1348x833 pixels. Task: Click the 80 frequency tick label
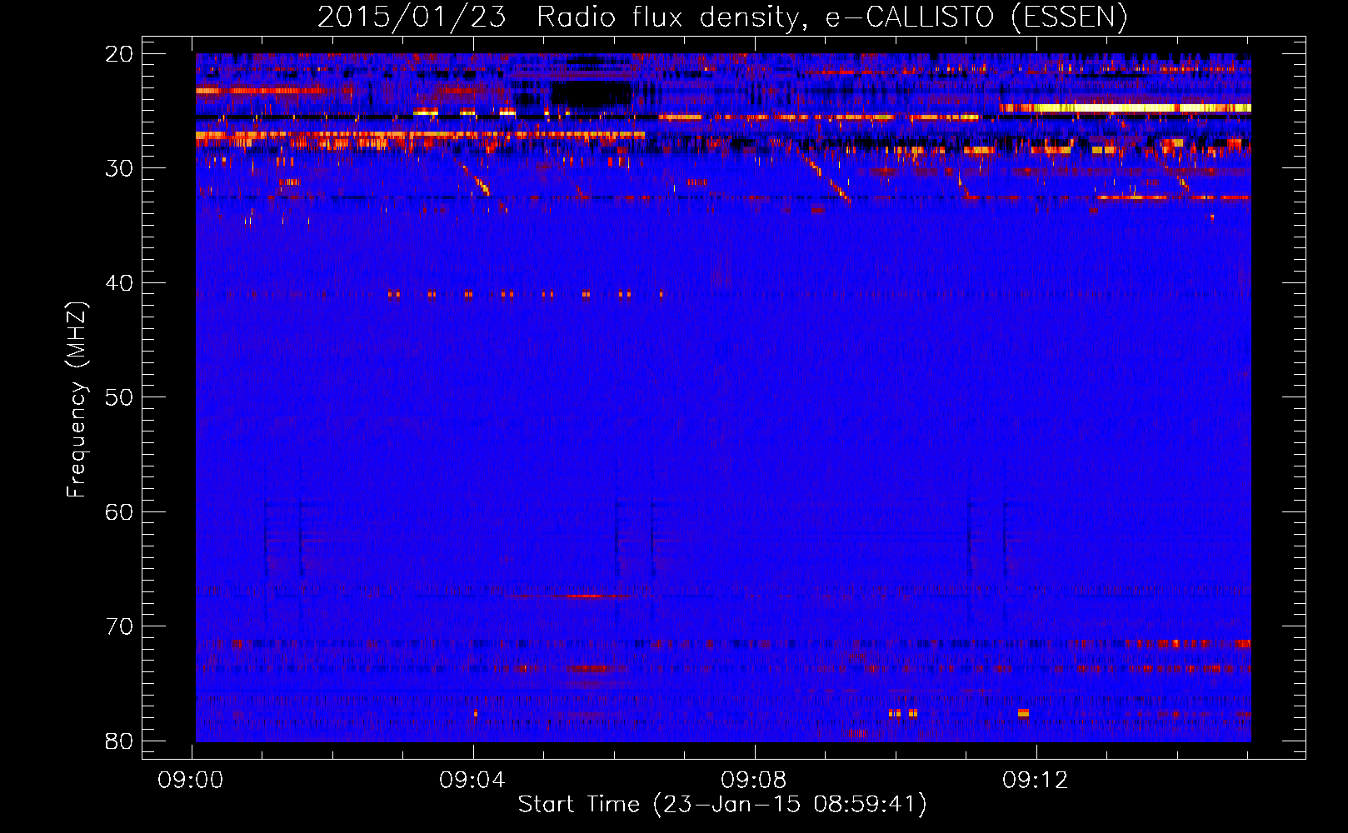pyautogui.click(x=119, y=741)
